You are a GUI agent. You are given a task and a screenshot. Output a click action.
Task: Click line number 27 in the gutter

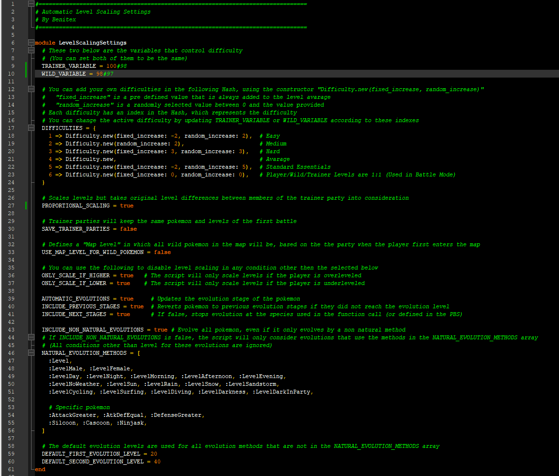12,206
